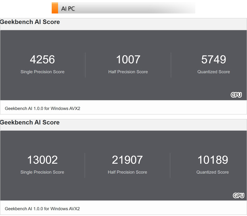The height and width of the screenshot is (216, 247).
Task: Click the top Geekbench AI Score heading
Action: coord(30,22)
